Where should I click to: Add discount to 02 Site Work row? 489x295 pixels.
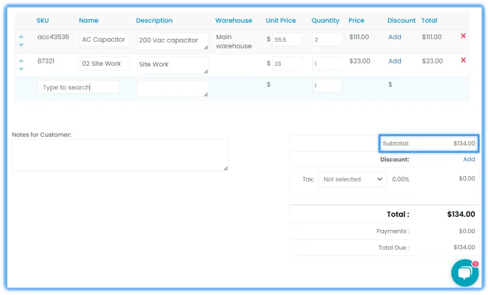point(394,61)
